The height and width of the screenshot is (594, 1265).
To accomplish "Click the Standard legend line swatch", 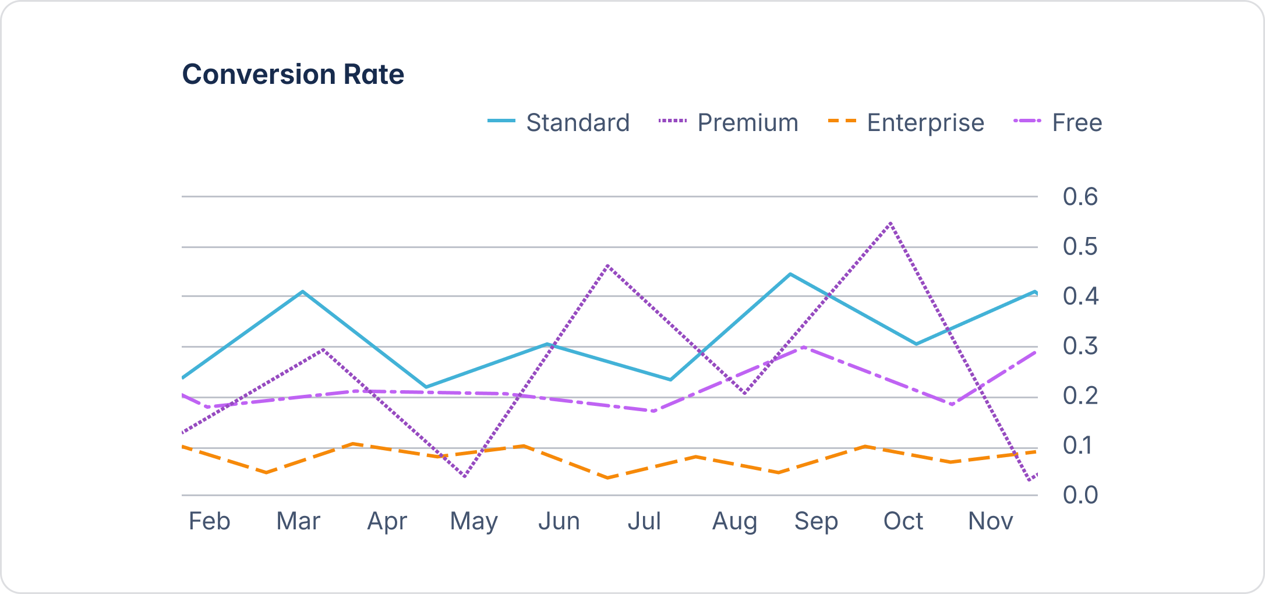I will (x=501, y=121).
